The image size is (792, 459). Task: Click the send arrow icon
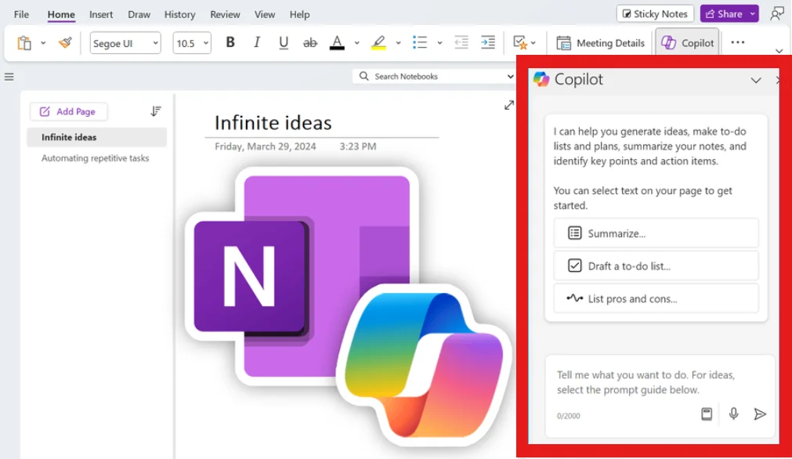click(x=760, y=414)
